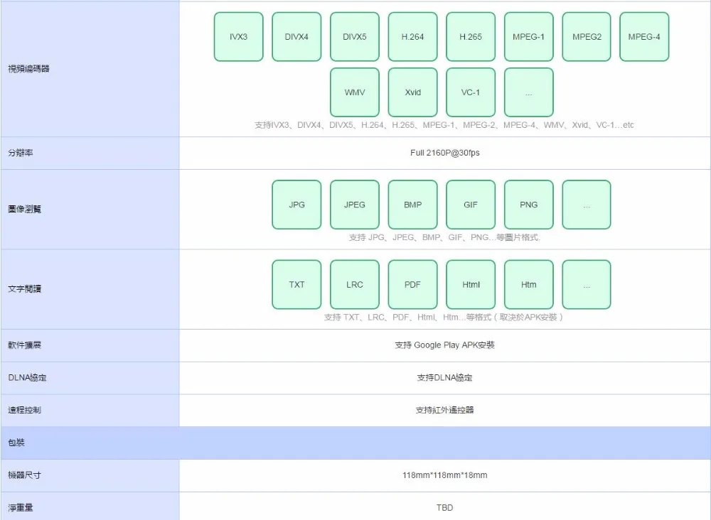Select the 機器尺寸 row label
The image size is (711, 520).
(24, 475)
